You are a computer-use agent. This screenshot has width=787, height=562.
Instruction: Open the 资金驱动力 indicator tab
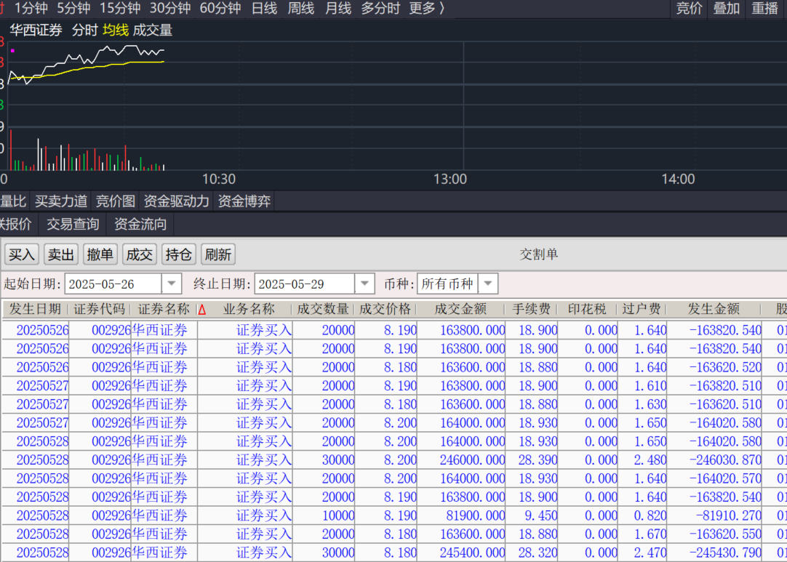(176, 201)
